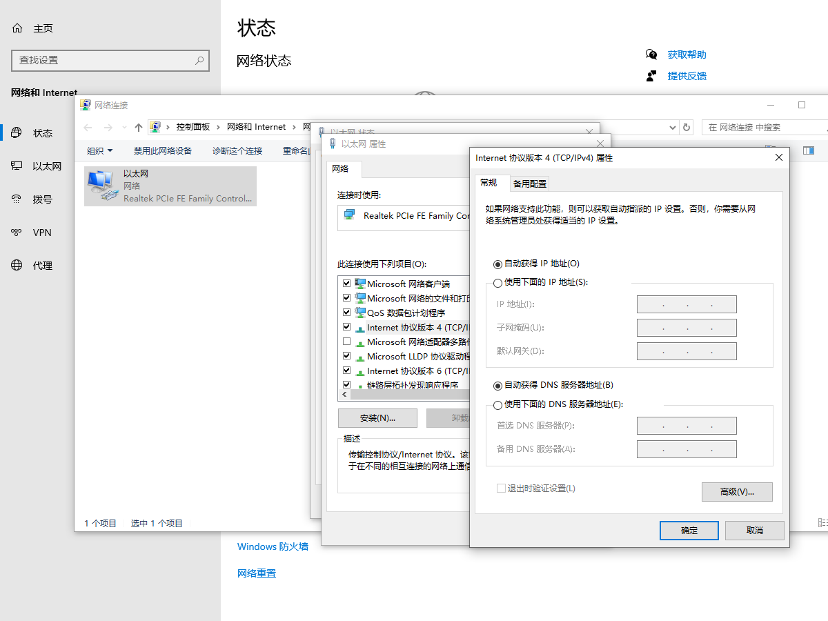
Task: Click control panel icon in address bar
Action: tap(156, 127)
